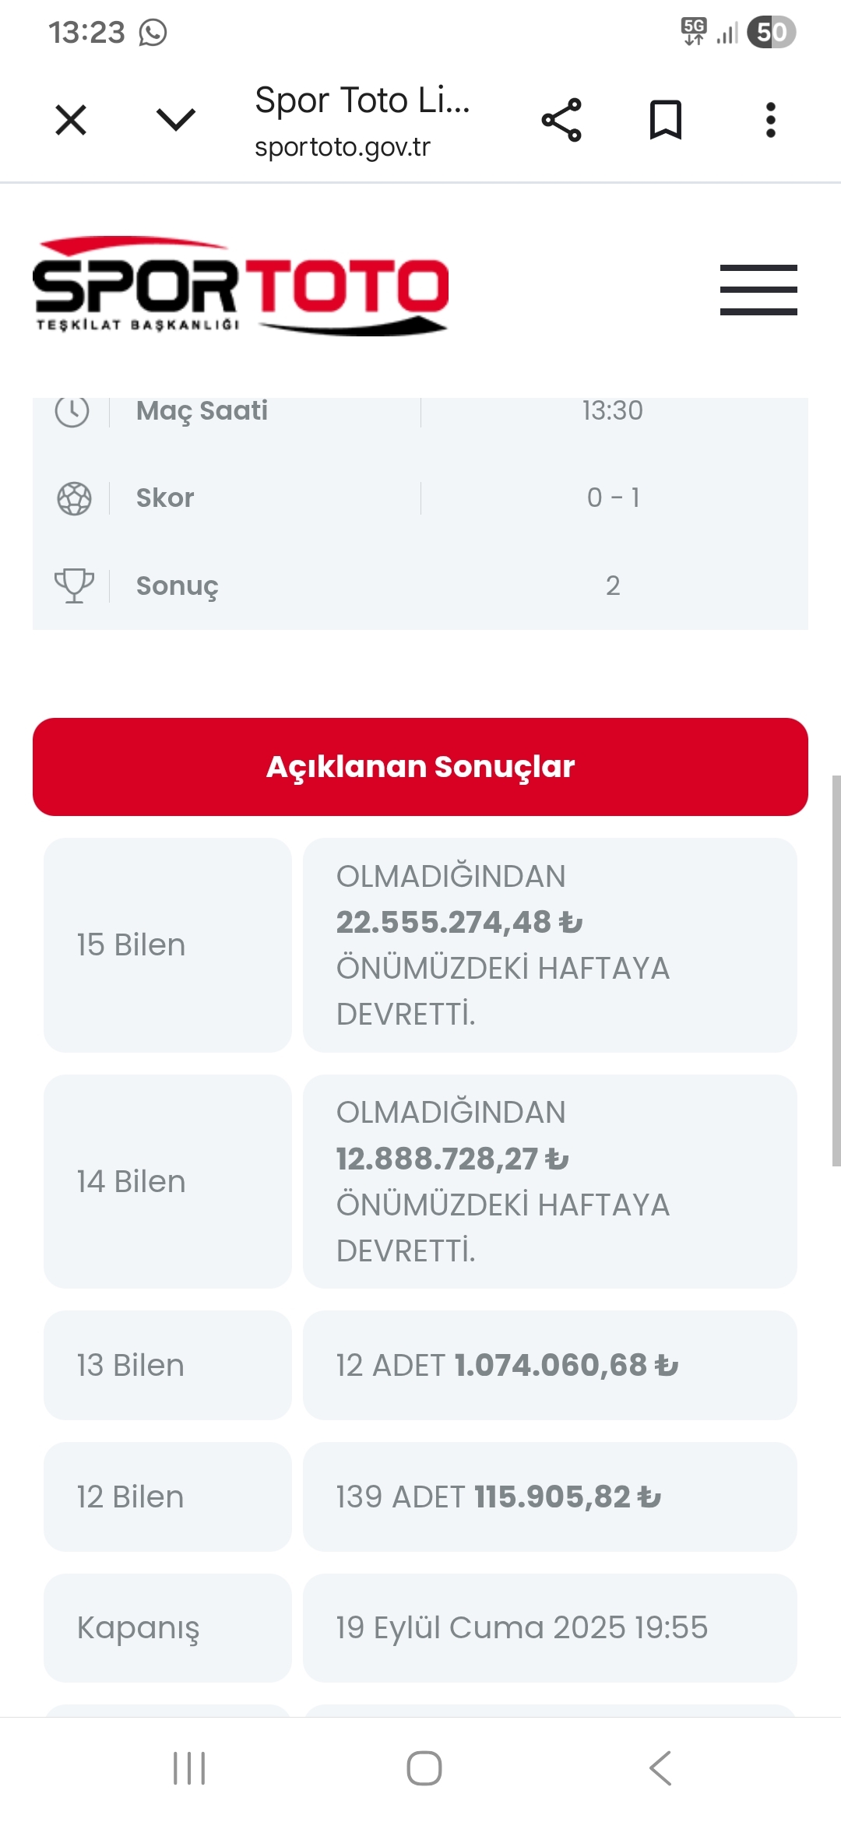
Task: Tap the share icon
Action: point(561,120)
